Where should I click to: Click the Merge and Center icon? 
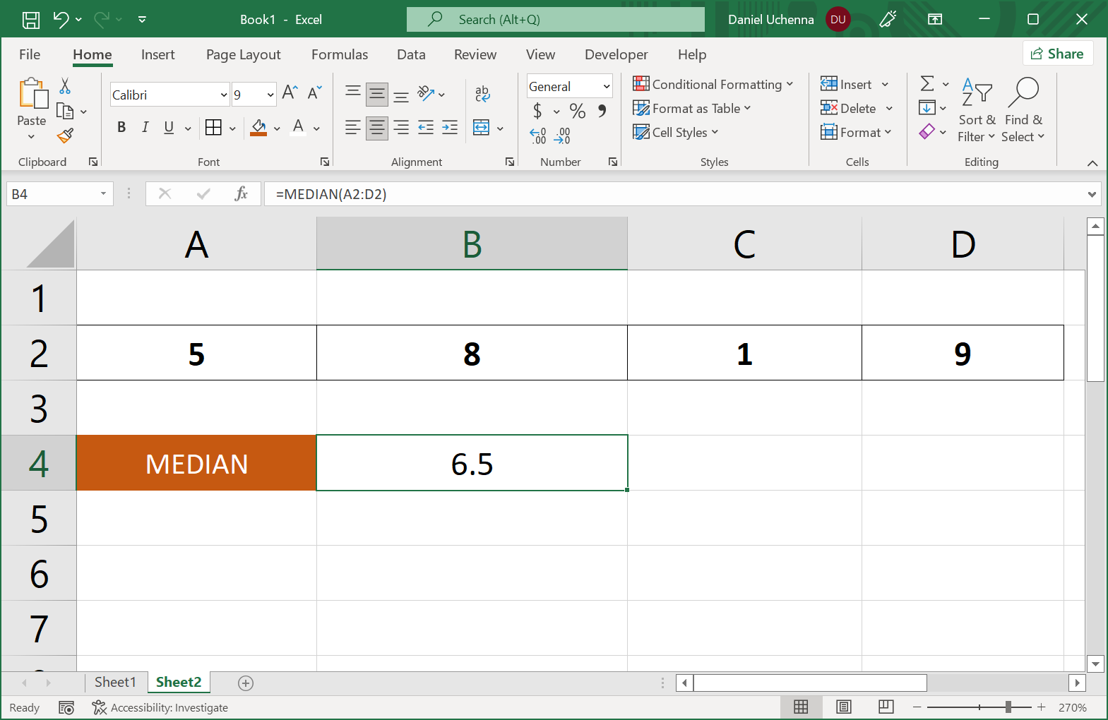point(482,127)
